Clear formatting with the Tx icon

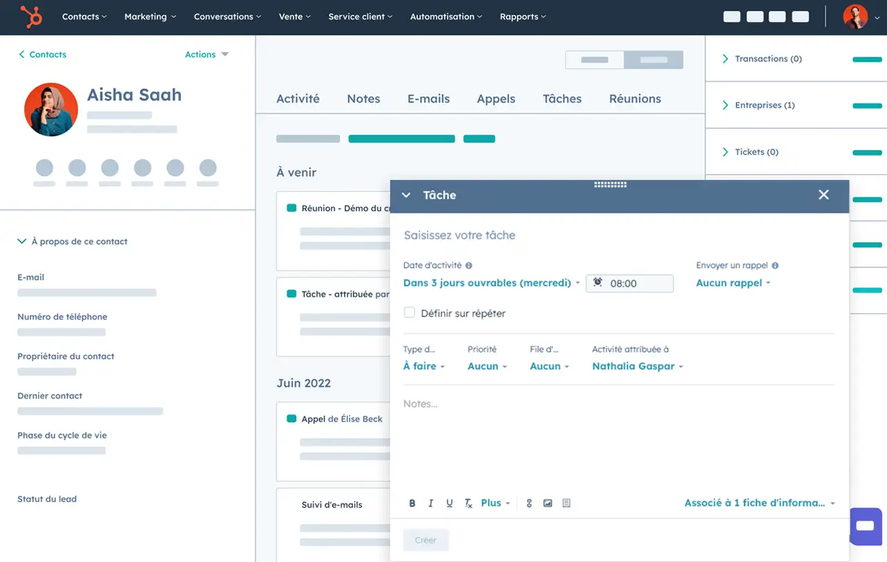click(468, 503)
